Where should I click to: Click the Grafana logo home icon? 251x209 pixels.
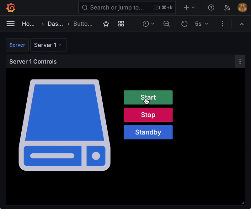tap(11, 8)
